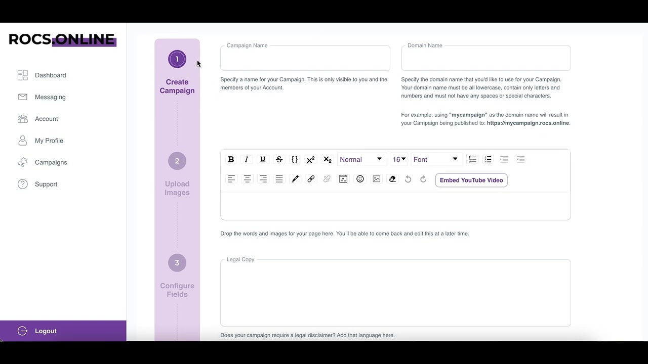Focus the Campaign Name input field
The image size is (648, 364).
click(x=305, y=58)
